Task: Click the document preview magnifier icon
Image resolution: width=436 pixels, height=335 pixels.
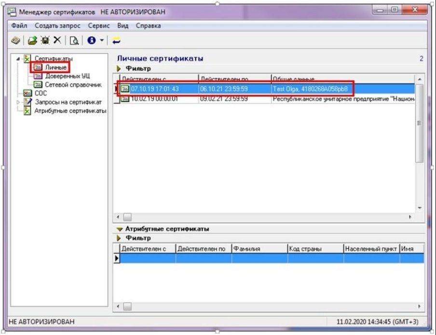Action: 75,41
